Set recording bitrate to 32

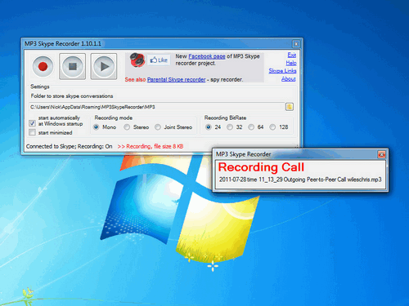[x=230, y=127]
